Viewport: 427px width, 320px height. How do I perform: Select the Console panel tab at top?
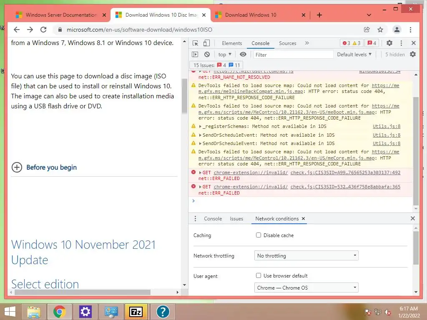pos(260,43)
